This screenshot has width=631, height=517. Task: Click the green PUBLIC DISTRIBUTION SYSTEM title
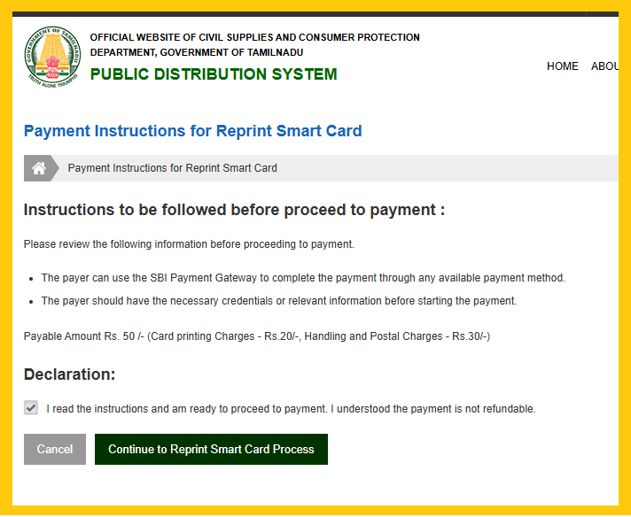coord(214,74)
